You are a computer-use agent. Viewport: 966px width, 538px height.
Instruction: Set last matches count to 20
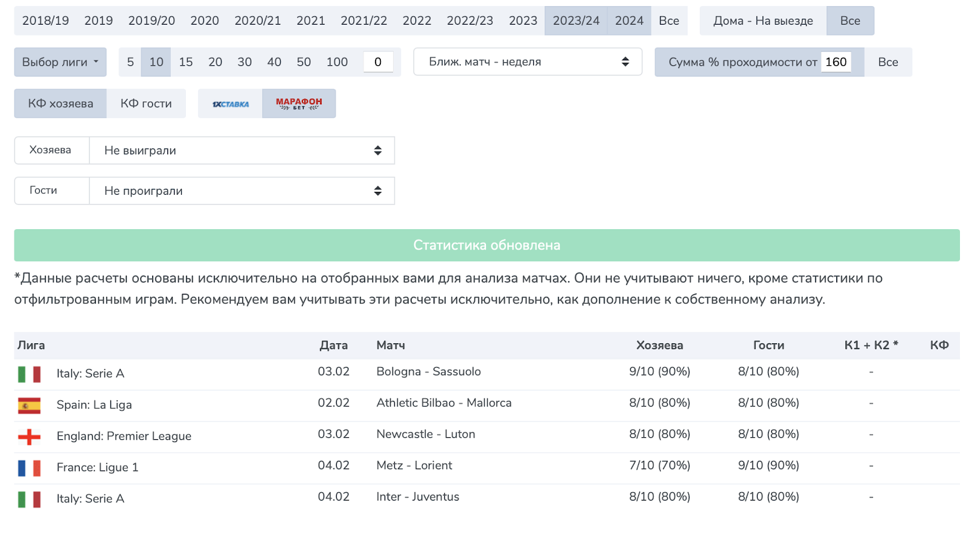[x=215, y=62]
